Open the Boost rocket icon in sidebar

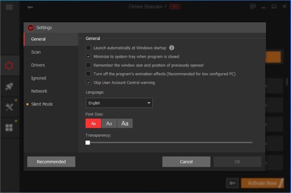(9, 86)
